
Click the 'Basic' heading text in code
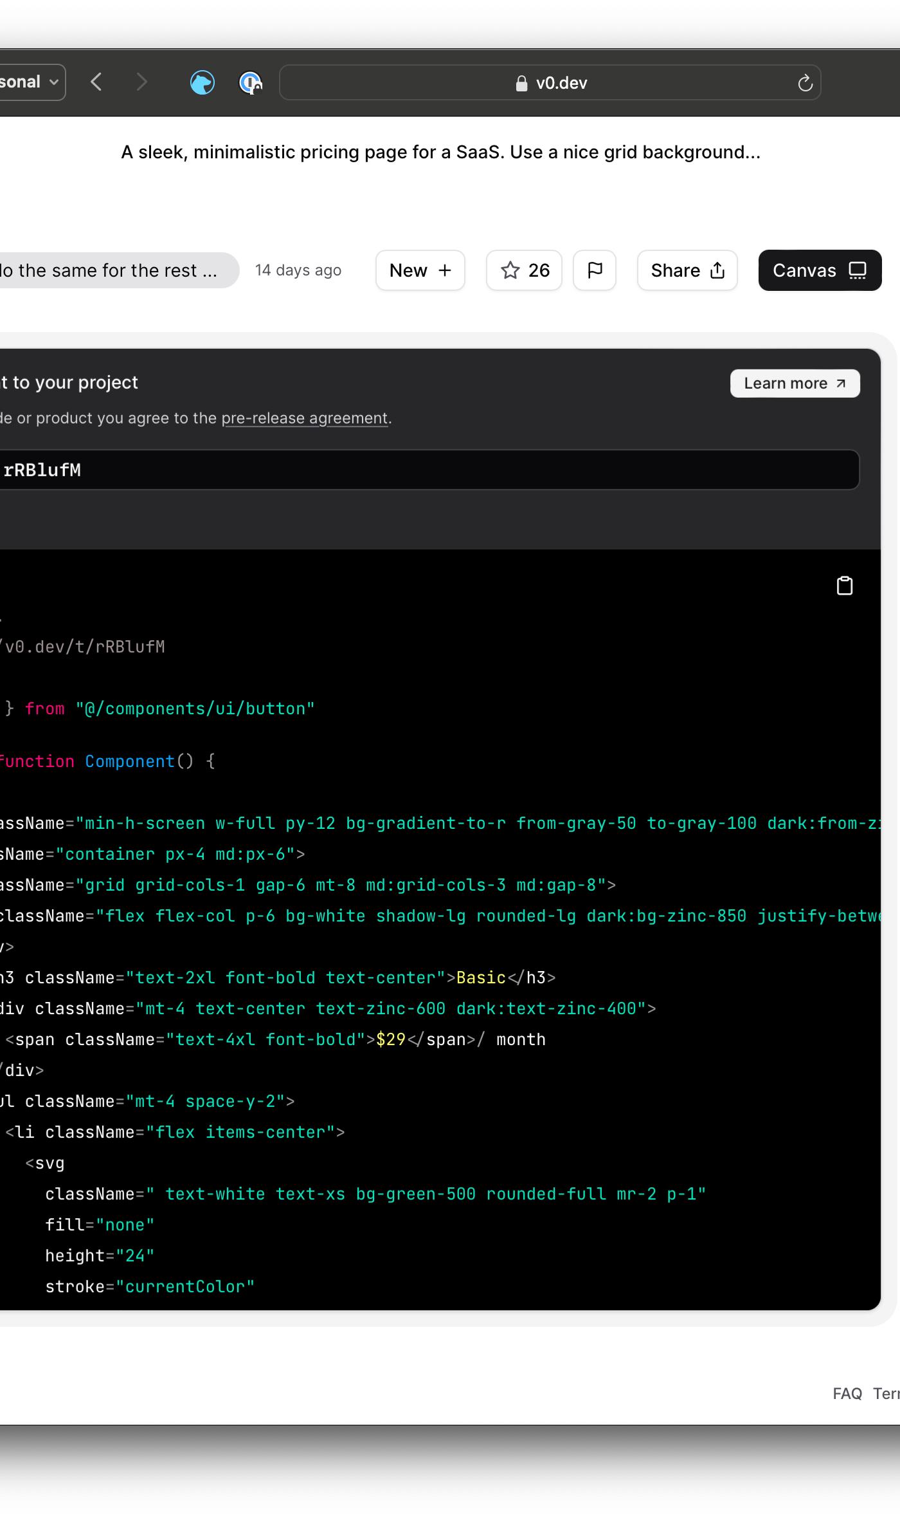point(481,978)
